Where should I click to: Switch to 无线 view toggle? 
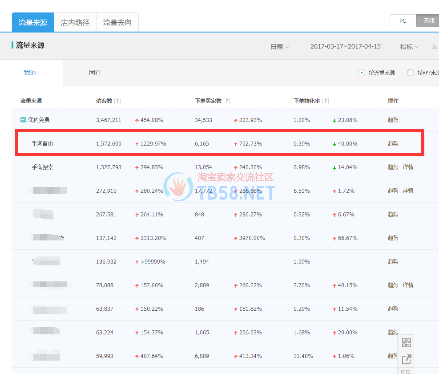(428, 21)
